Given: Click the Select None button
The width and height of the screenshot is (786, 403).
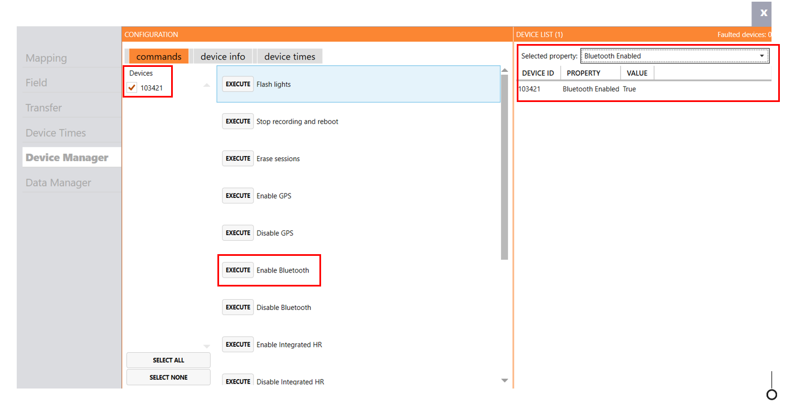Looking at the screenshot, I should click(x=168, y=377).
